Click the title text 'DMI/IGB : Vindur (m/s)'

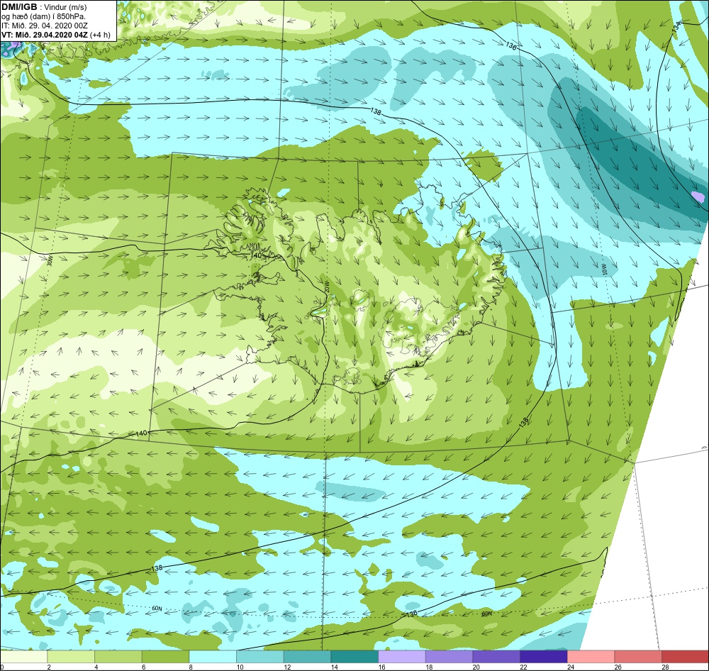pos(44,7)
